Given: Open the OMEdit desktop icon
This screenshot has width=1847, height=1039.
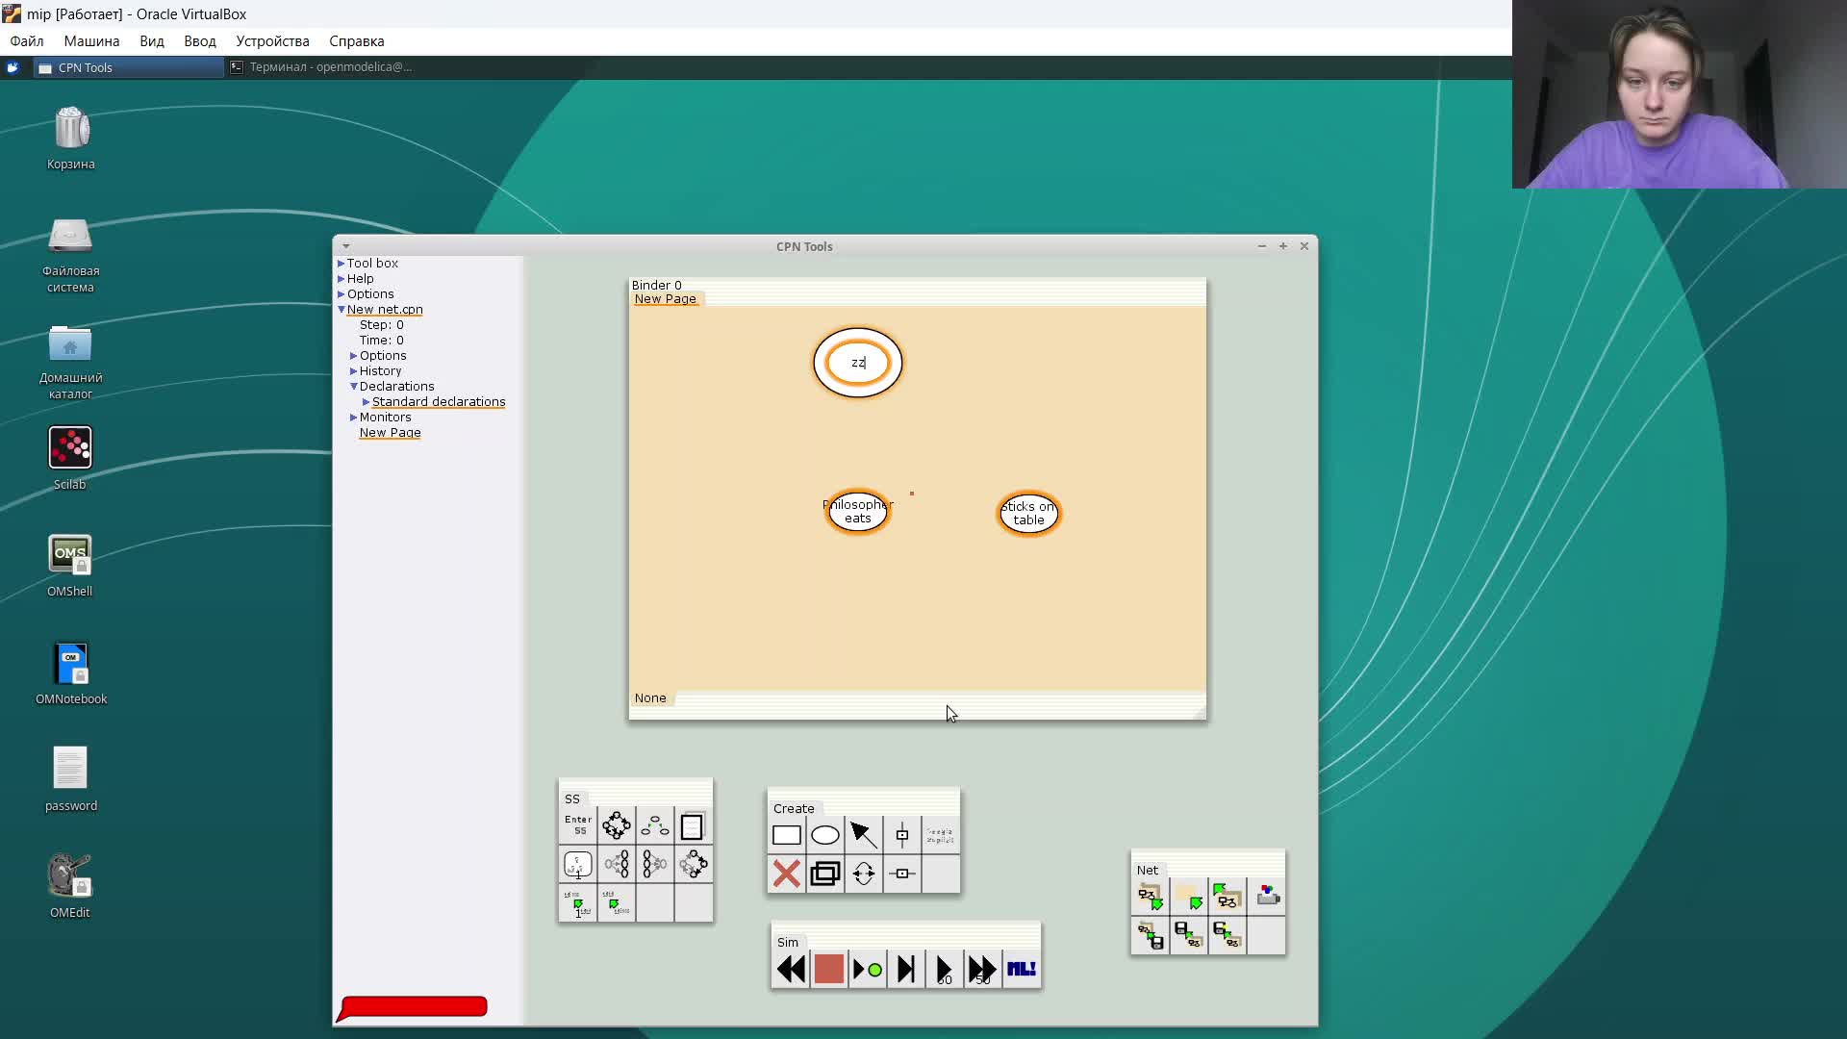Looking at the screenshot, I should tap(70, 885).
